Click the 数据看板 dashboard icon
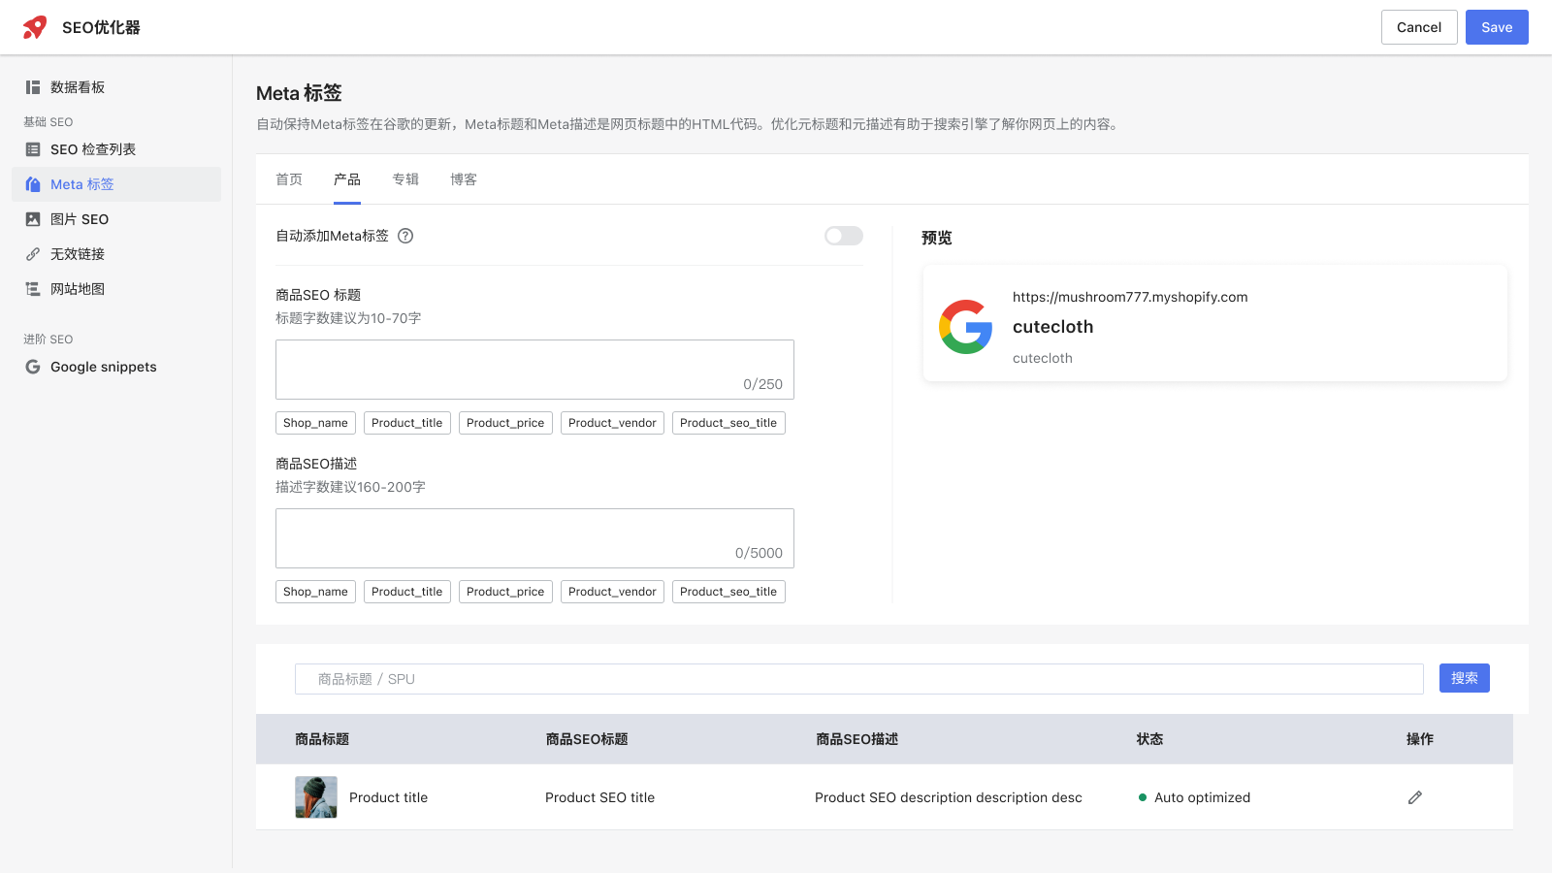 (x=33, y=87)
